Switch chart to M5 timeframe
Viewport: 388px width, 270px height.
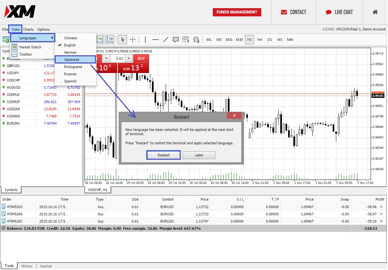(219, 40)
